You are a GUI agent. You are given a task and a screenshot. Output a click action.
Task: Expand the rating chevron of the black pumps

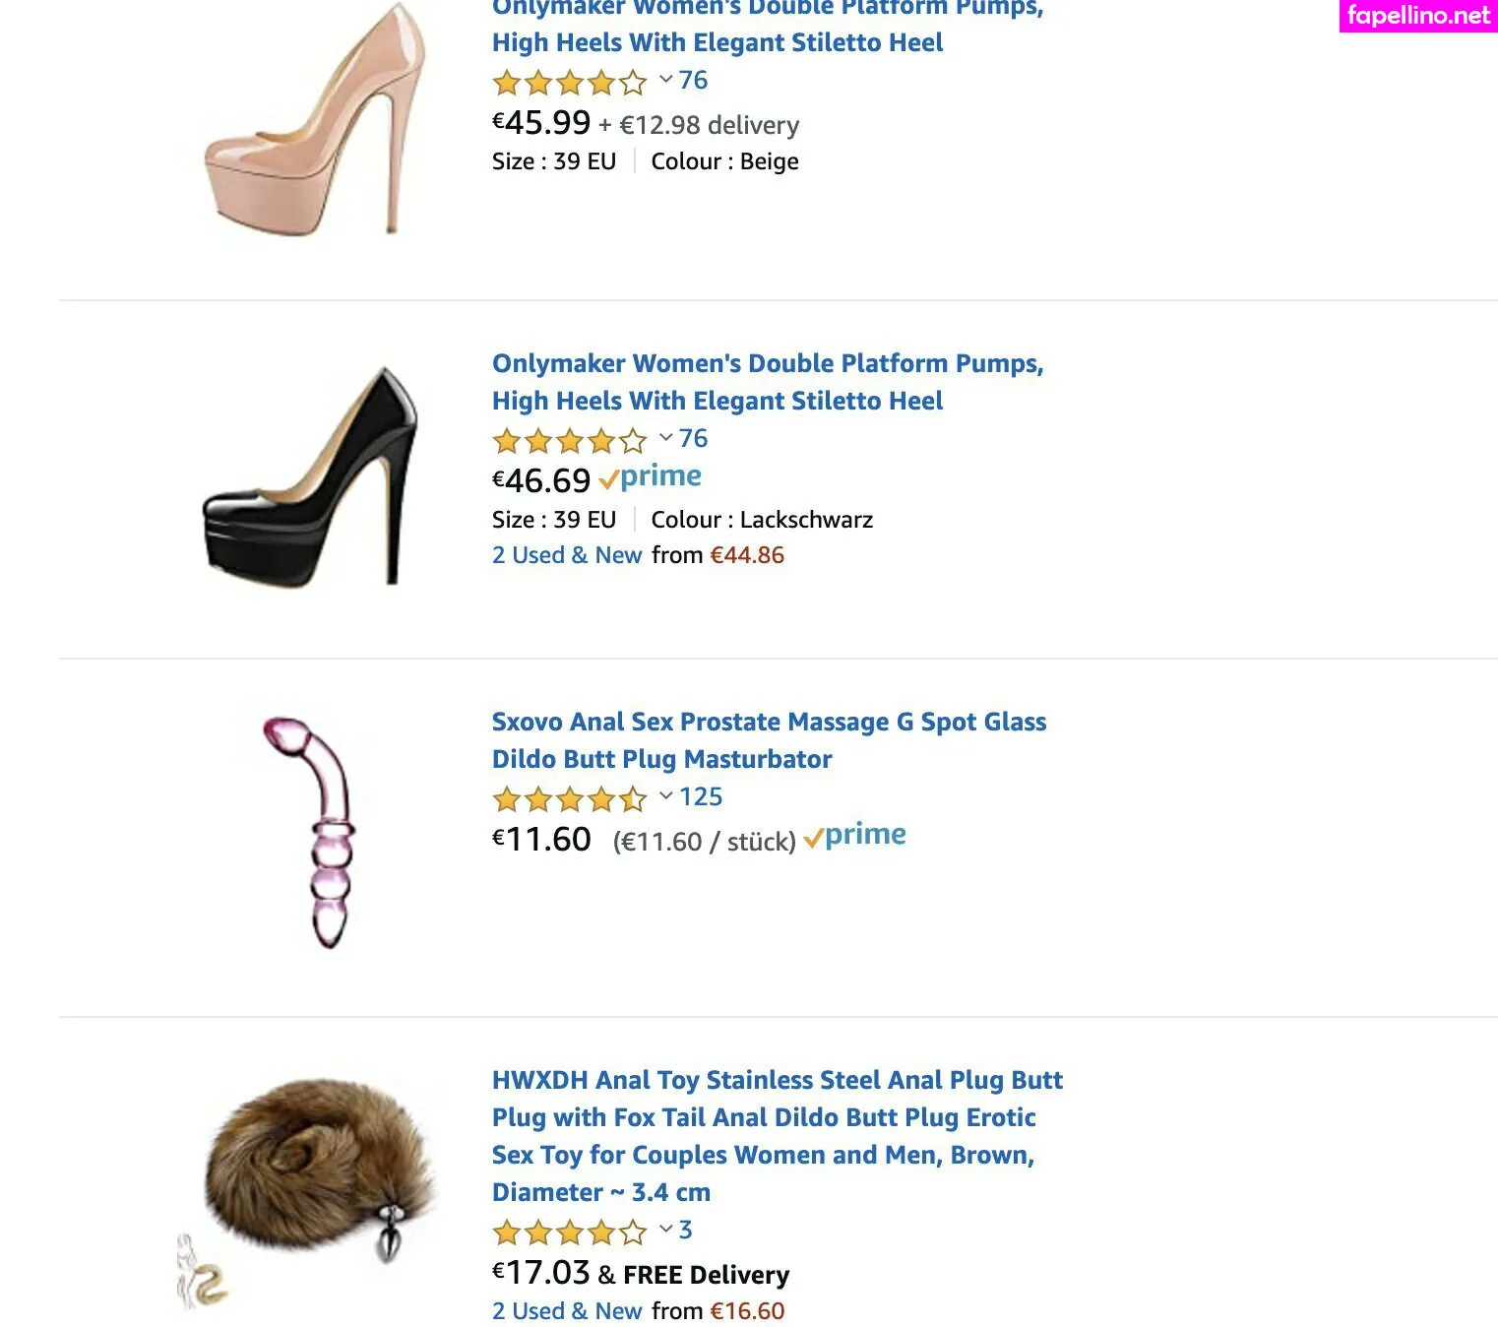tap(666, 437)
